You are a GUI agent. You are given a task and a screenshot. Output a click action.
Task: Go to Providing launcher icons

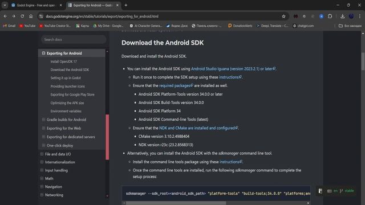click(67, 86)
